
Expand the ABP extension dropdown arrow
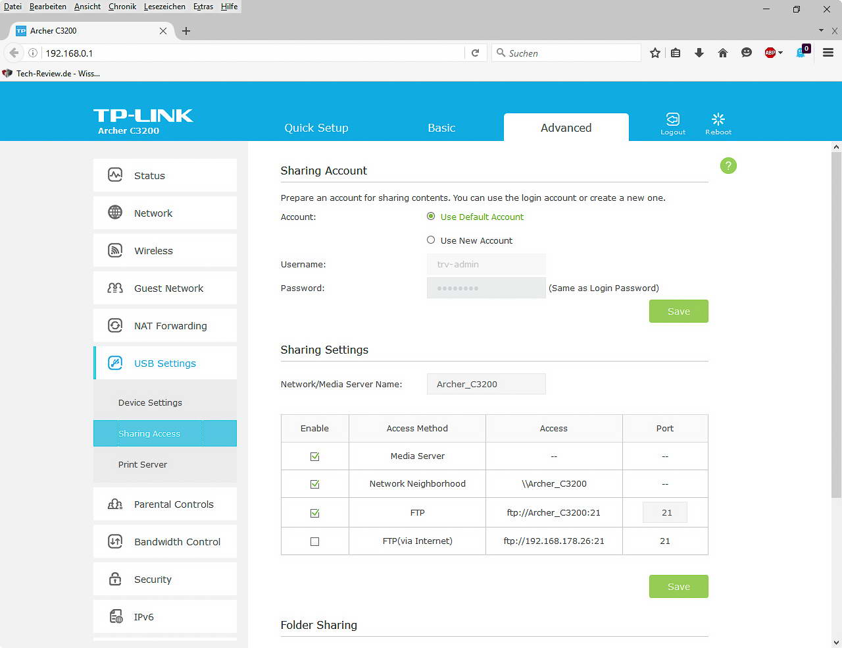pyautogui.click(x=781, y=53)
